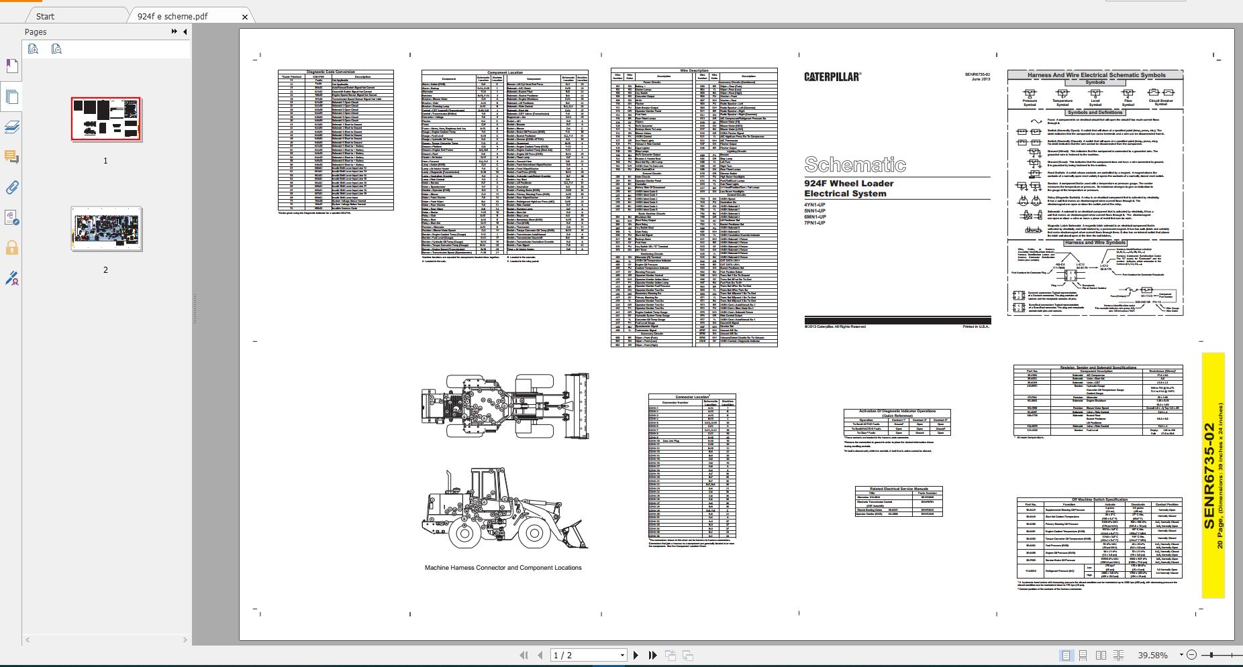Switch to continuous page view mode
Image resolution: width=1243 pixels, height=667 pixels.
[1083, 656]
